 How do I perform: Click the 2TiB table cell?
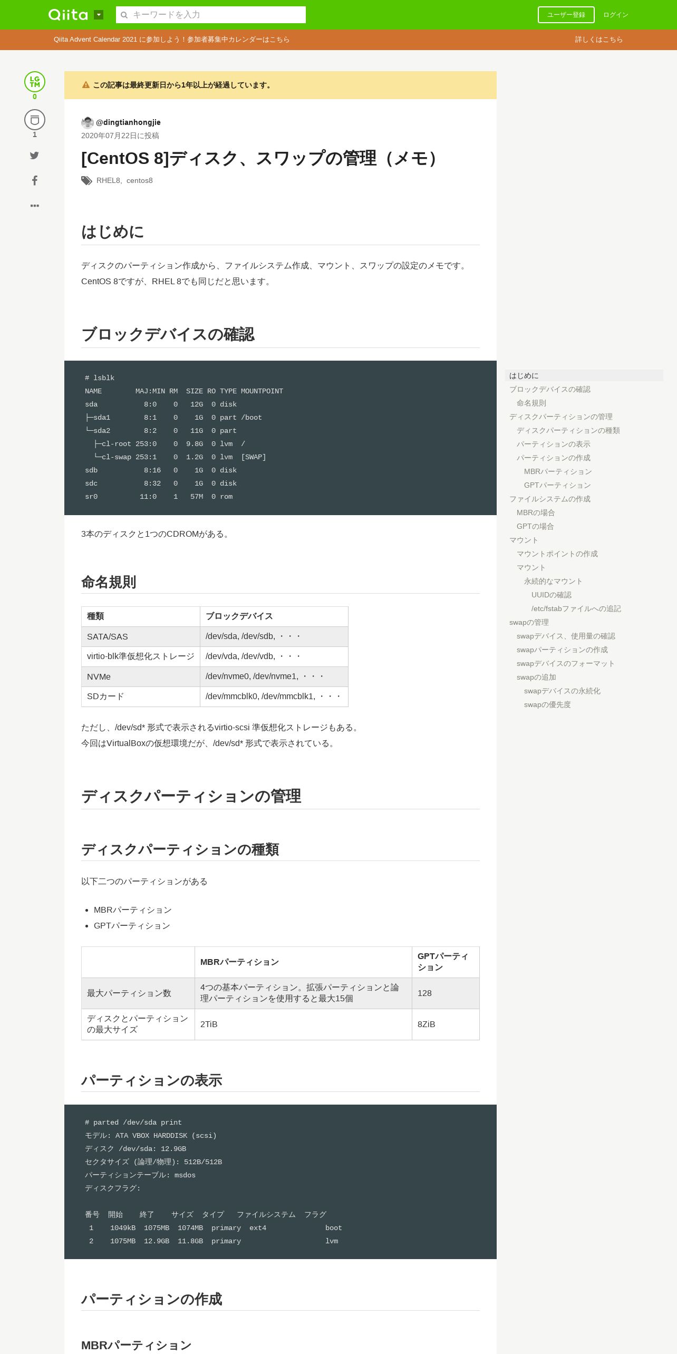pyautogui.click(x=303, y=1024)
